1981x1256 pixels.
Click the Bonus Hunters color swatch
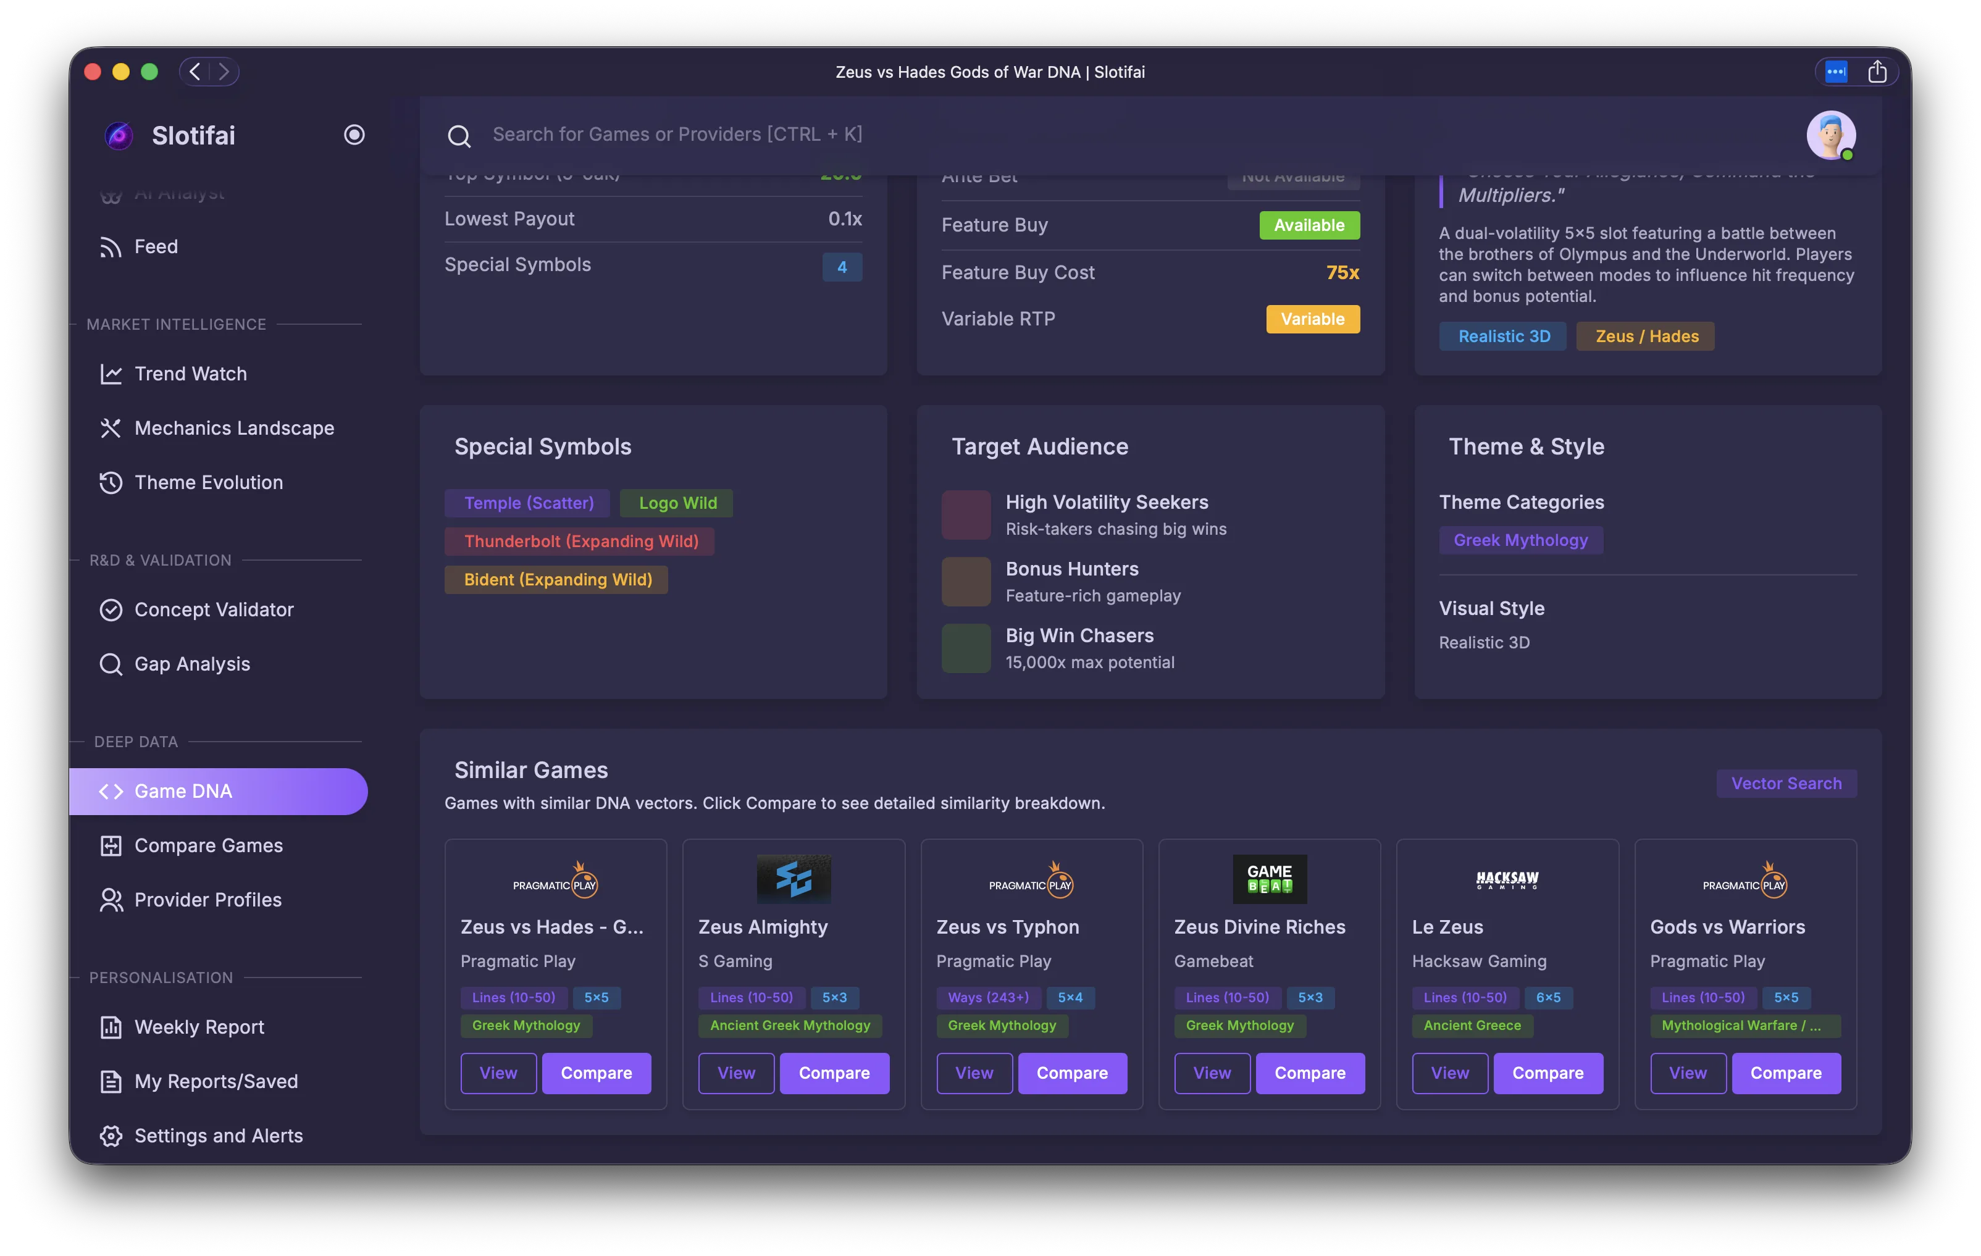point(966,582)
